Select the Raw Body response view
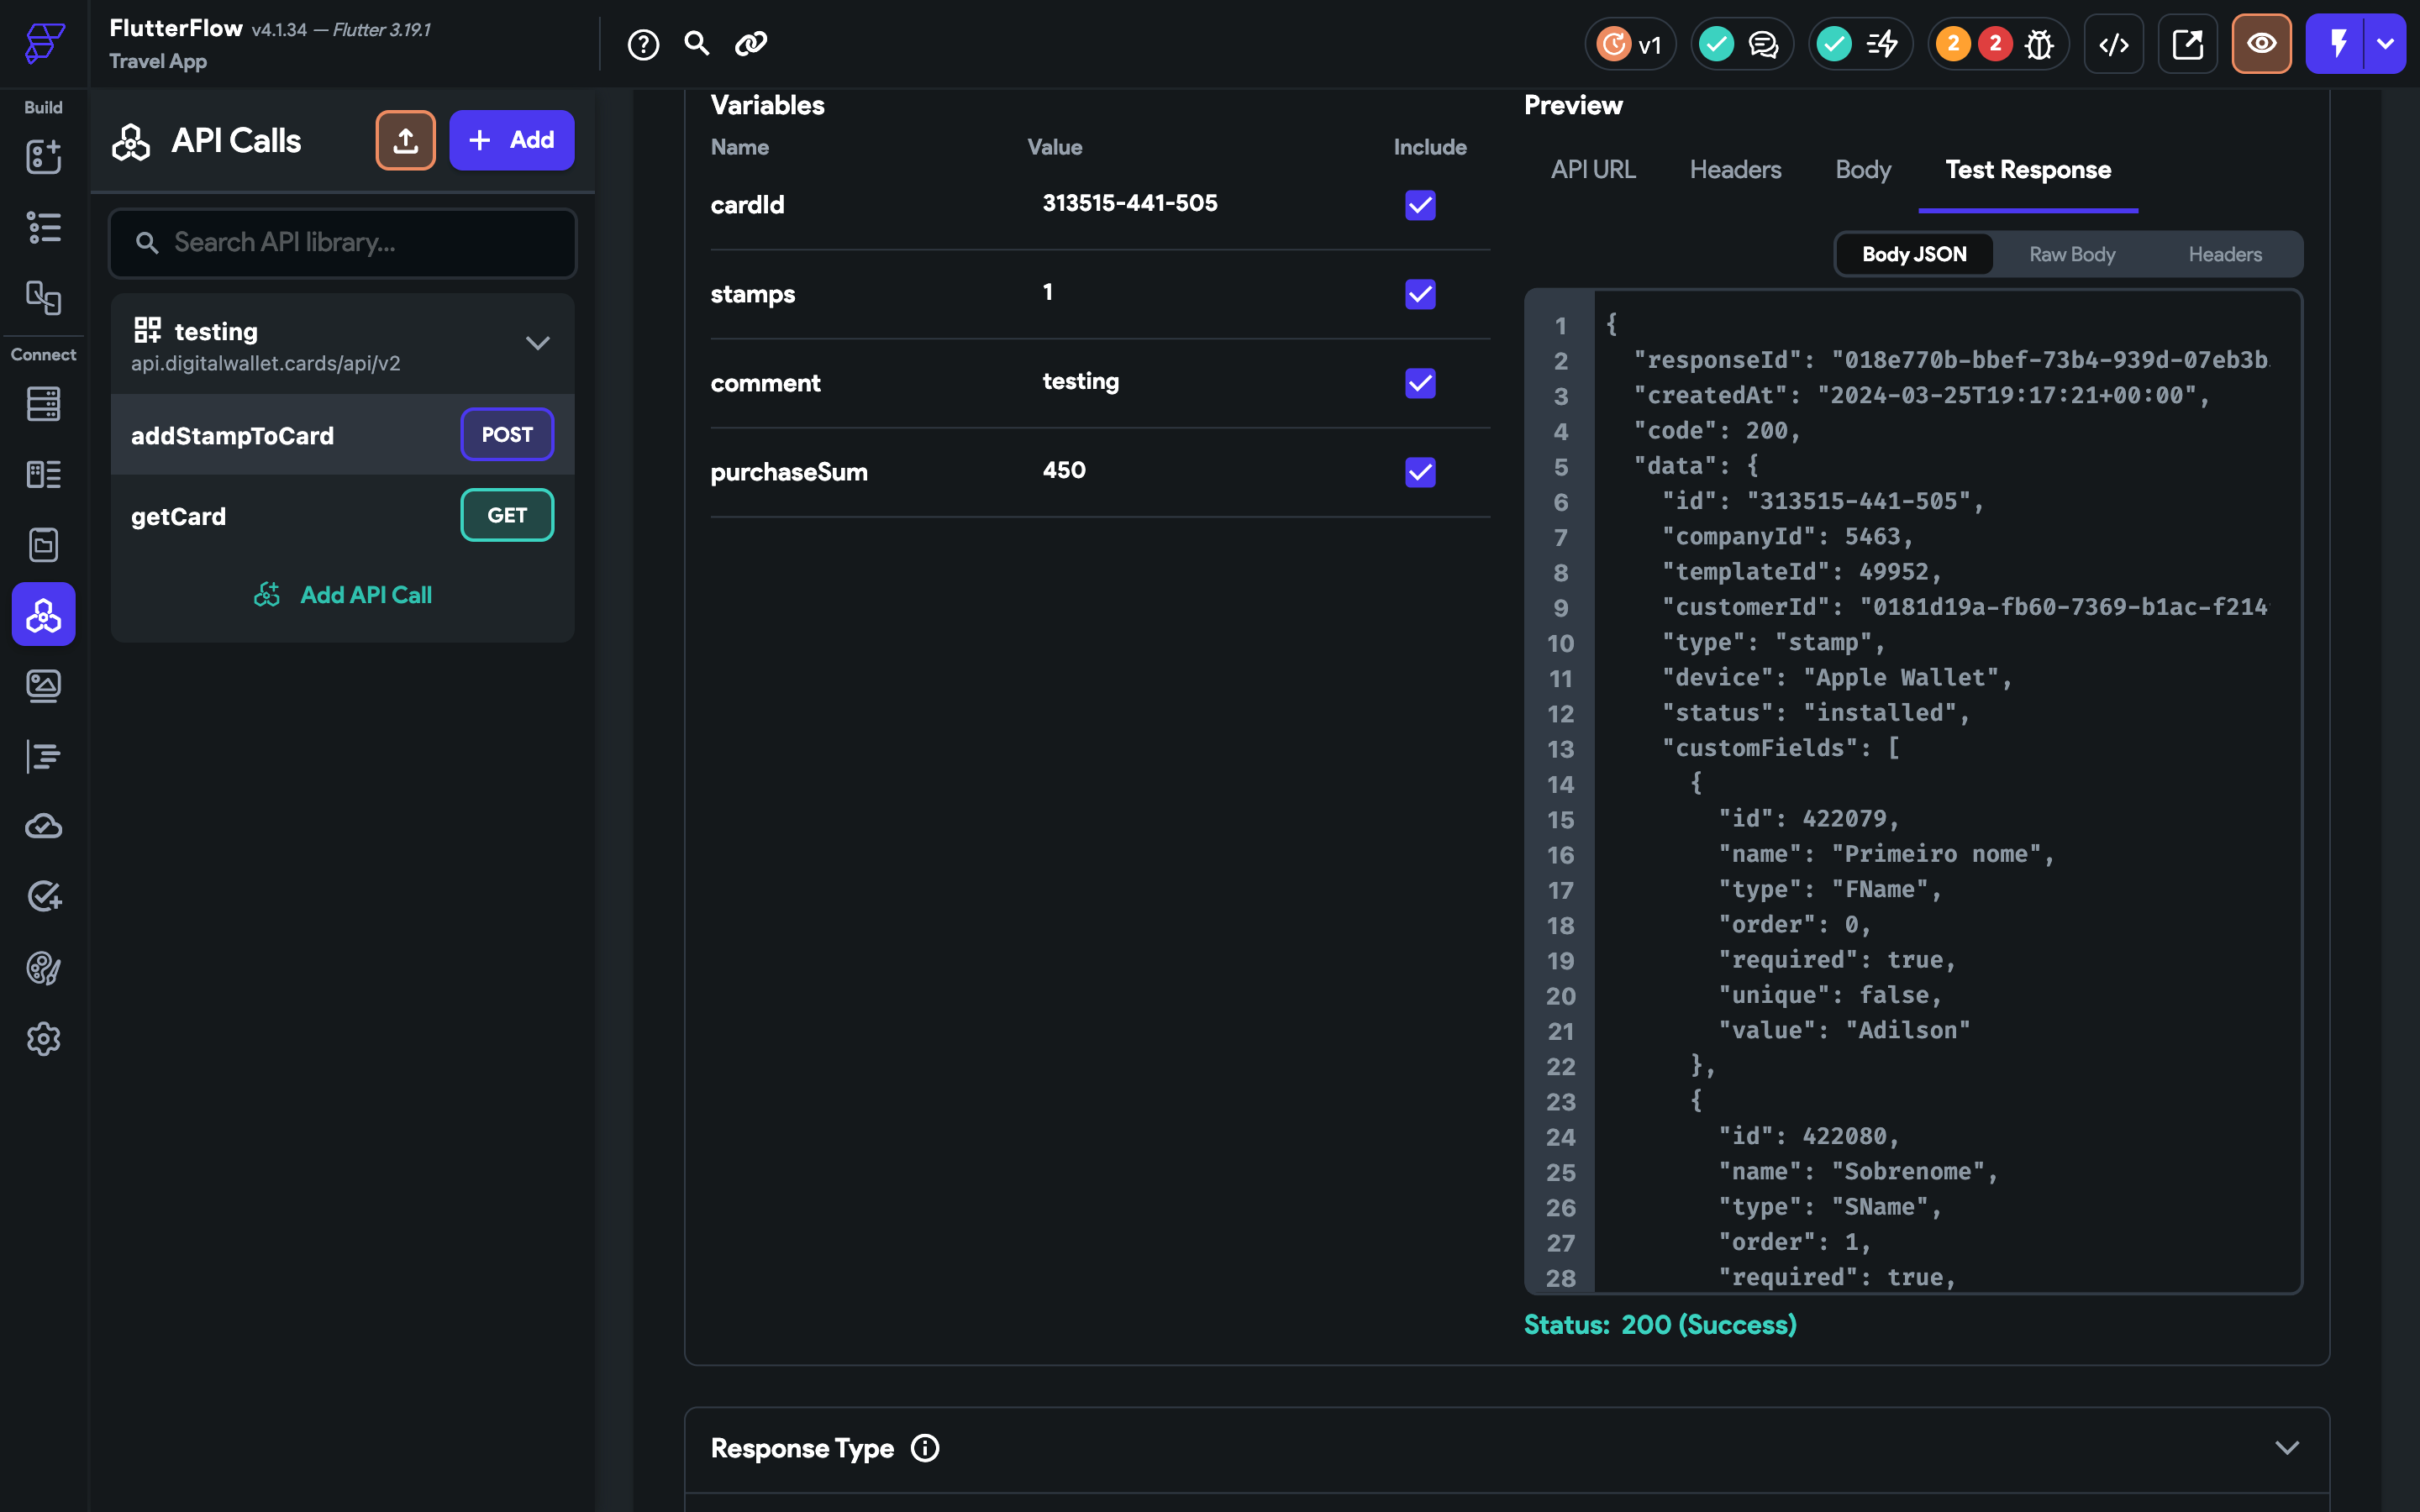The width and height of the screenshot is (2420, 1512). coord(2071,255)
